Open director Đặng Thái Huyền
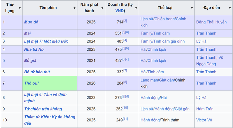This screenshot has width=233, height=128. [211, 22]
